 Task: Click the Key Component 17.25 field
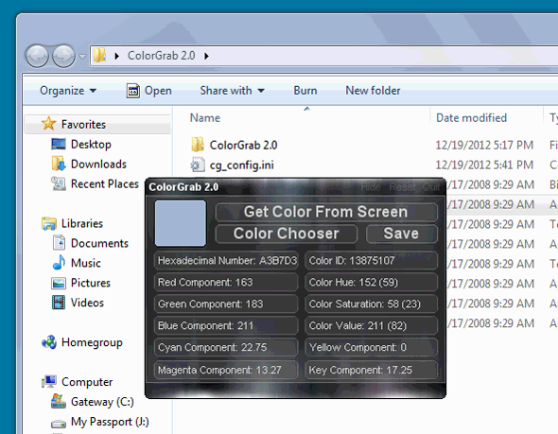point(371,370)
